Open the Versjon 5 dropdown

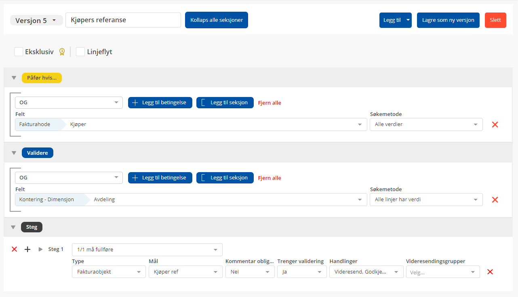point(36,21)
